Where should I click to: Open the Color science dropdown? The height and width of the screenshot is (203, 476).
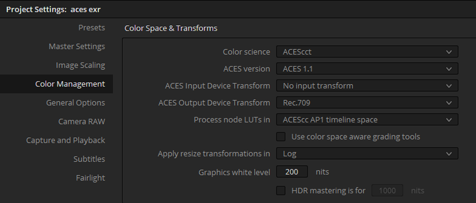coord(367,52)
